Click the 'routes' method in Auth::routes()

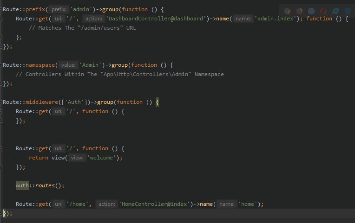click(x=45, y=185)
